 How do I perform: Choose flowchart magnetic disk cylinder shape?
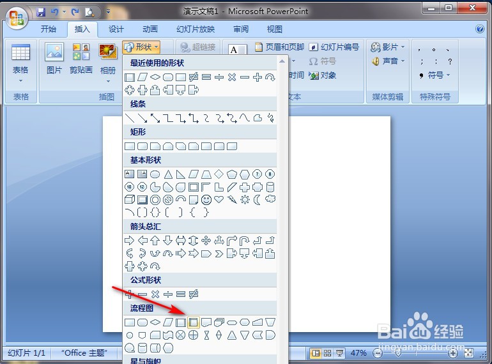(142, 348)
